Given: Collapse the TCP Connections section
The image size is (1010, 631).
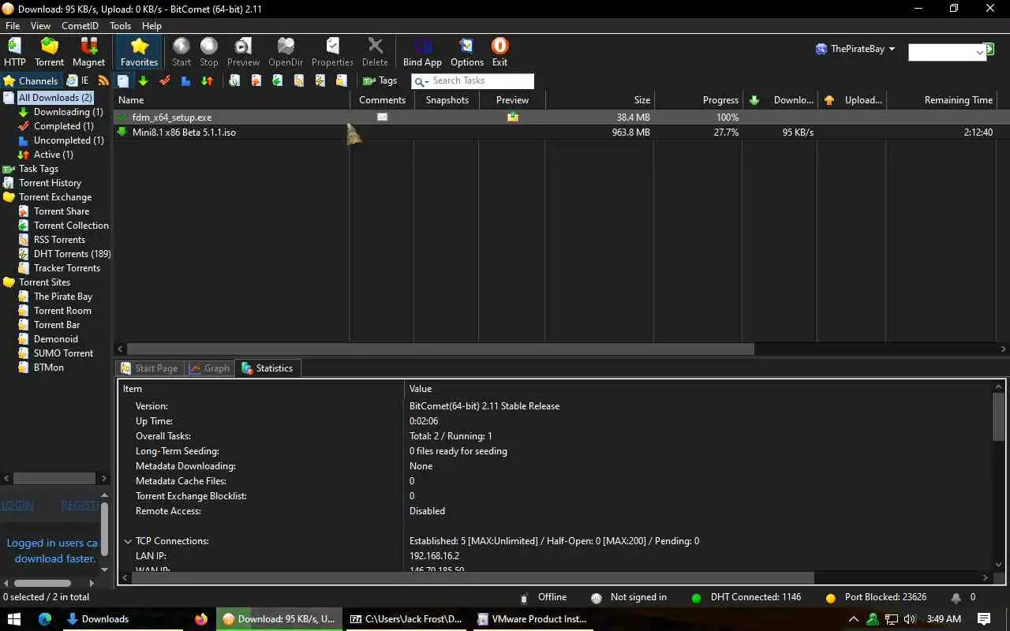Looking at the screenshot, I should (128, 541).
